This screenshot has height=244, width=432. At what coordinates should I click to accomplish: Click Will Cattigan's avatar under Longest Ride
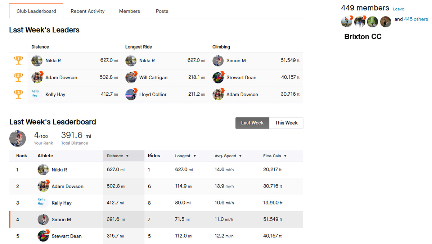click(x=131, y=77)
